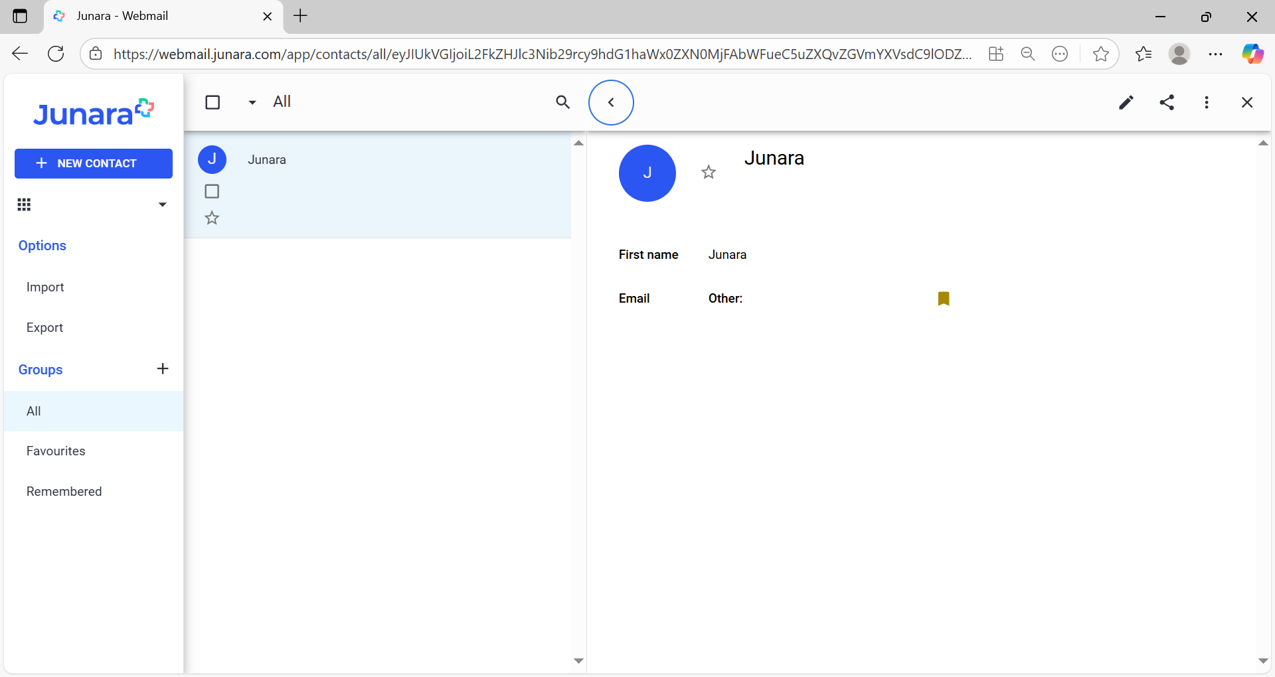
Task: Select the Junara name in contact list
Action: pyautogui.click(x=267, y=160)
